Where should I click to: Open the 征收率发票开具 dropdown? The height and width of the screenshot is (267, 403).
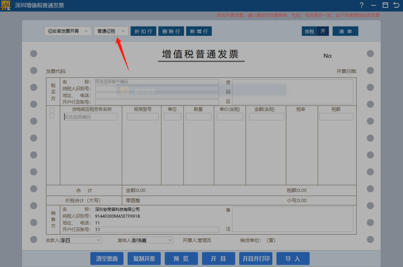[x=68, y=31]
